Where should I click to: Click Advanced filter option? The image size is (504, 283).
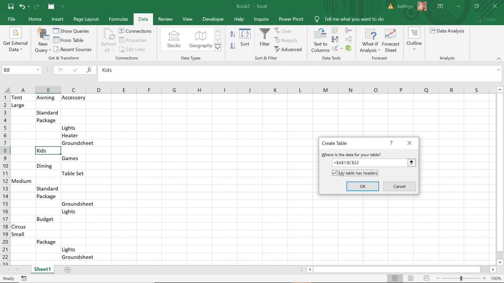pos(288,50)
